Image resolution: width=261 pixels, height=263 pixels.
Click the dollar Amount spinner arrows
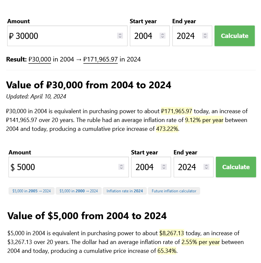coord(121,167)
